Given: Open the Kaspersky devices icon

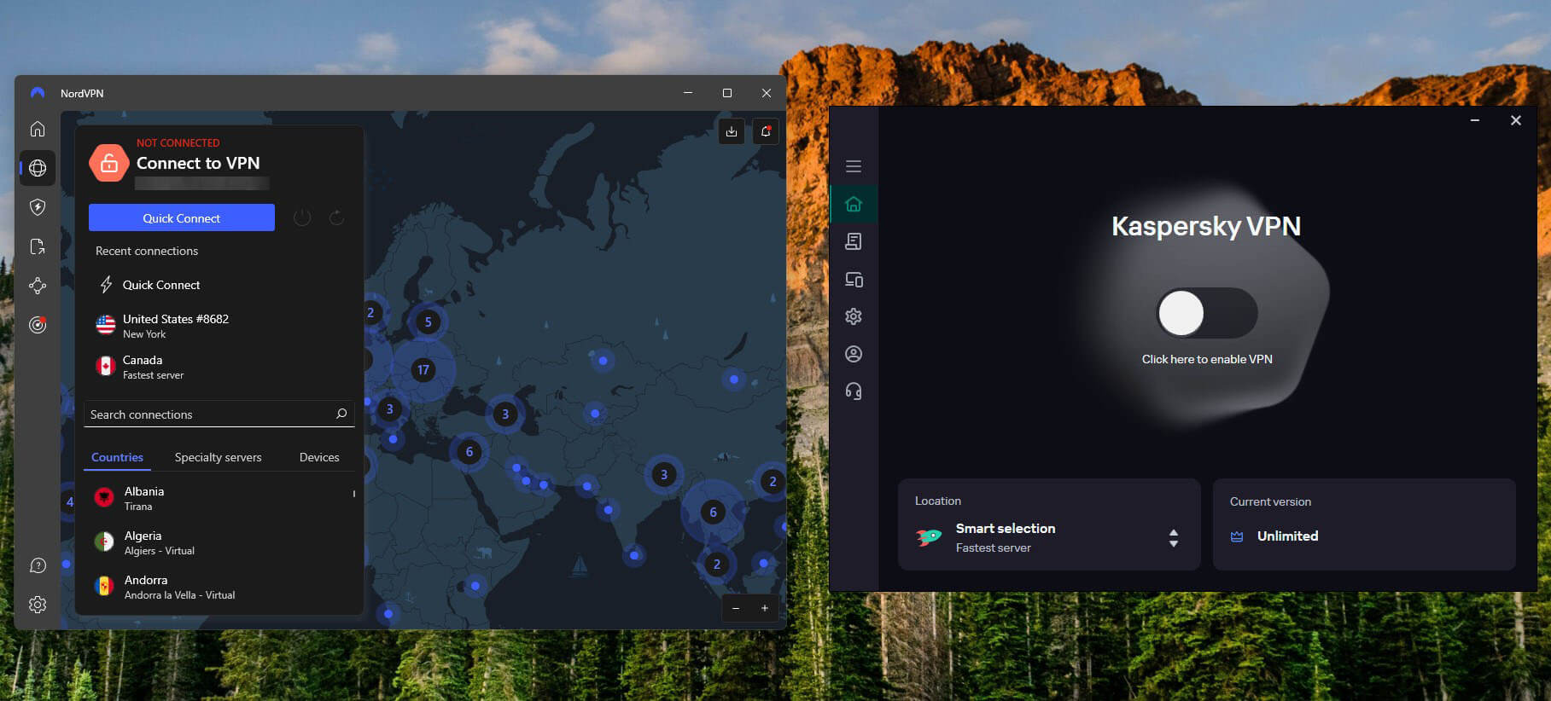Looking at the screenshot, I should 854,279.
